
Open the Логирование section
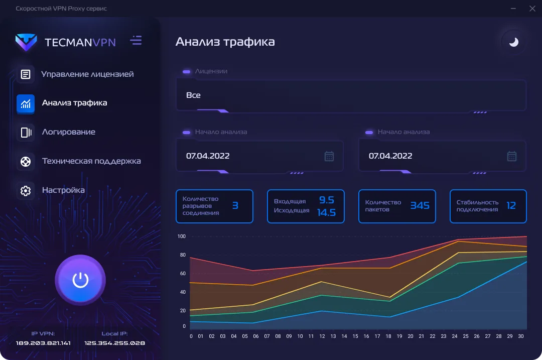point(69,132)
